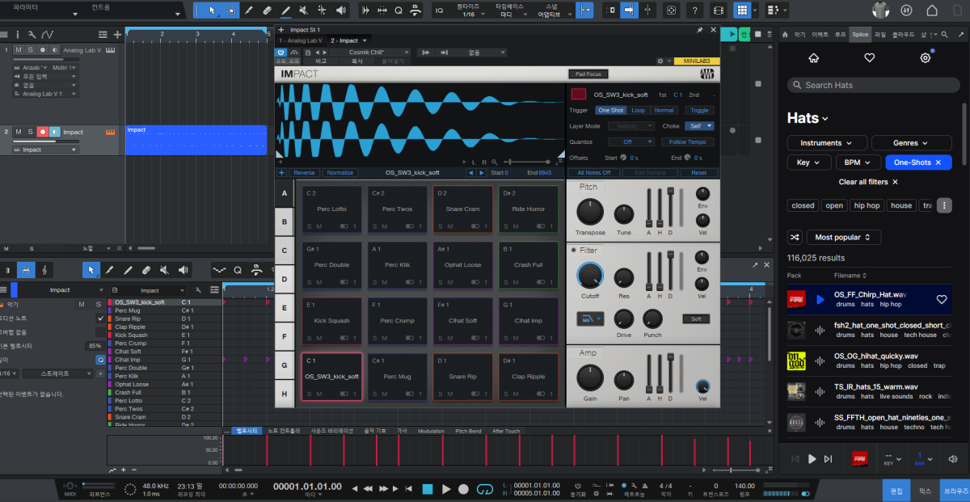This screenshot has width=970, height=502.
Task: Switch to the 1 - Analog Lab V tab
Action: coord(301,40)
